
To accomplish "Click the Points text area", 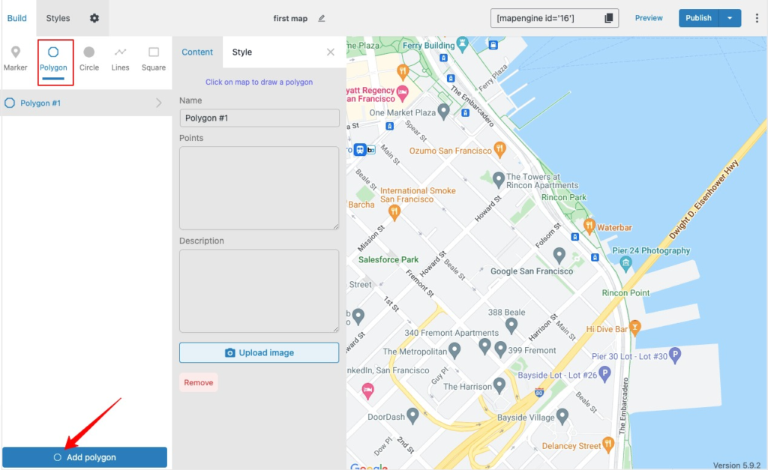I will click(259, 188).
